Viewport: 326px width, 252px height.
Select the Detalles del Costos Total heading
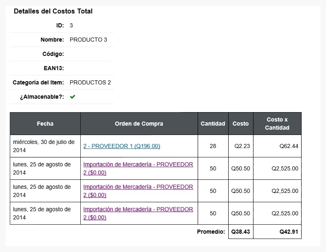coord(53,11)
